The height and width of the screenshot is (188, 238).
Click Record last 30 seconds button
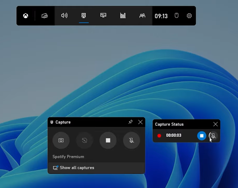[x=85, y=140]
